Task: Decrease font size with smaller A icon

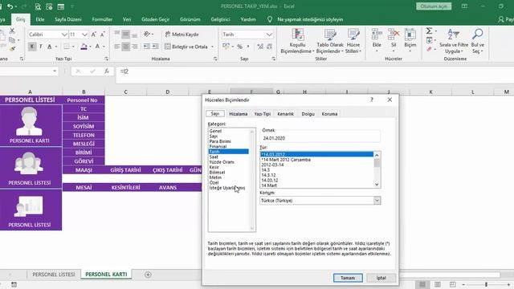Action: coord(103,34)
